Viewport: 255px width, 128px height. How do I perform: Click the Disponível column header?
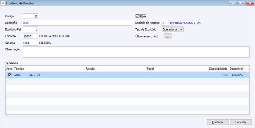pyautogui.click(x=237, y=69)
